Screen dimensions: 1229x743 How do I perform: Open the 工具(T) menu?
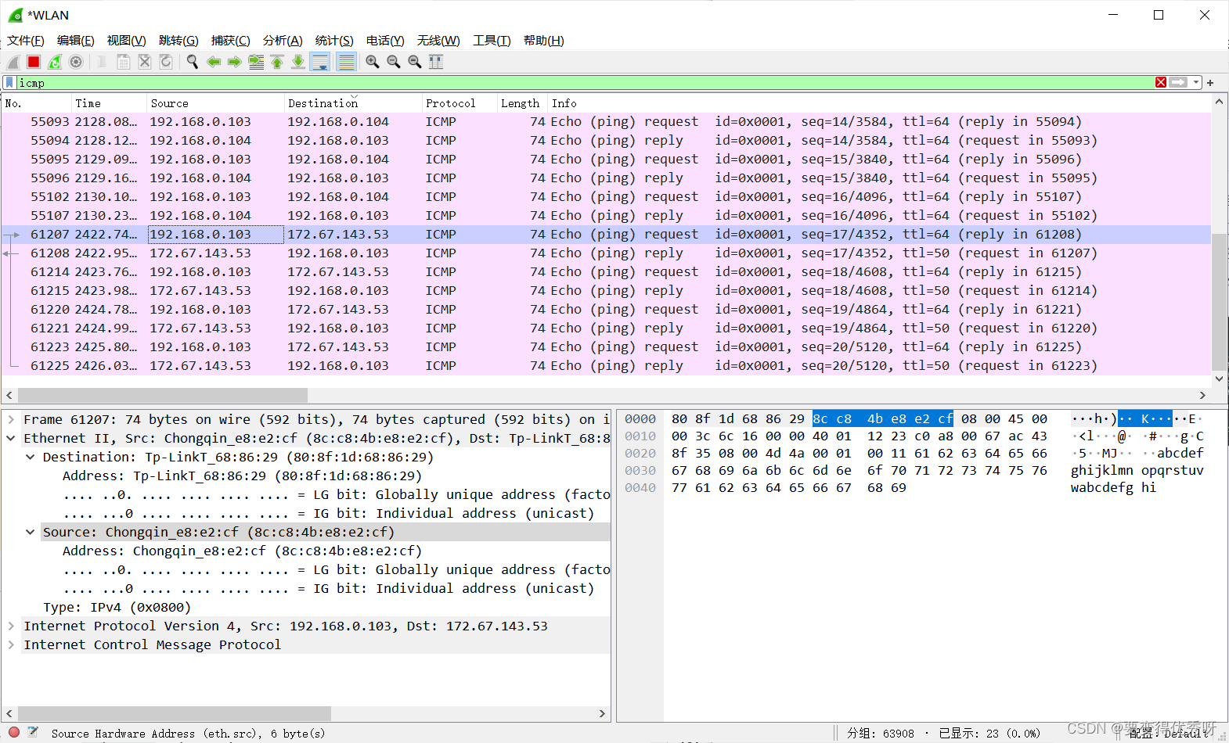492,41
